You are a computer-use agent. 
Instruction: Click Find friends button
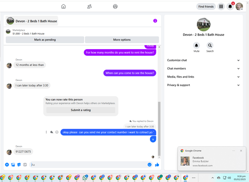point(206,6)
